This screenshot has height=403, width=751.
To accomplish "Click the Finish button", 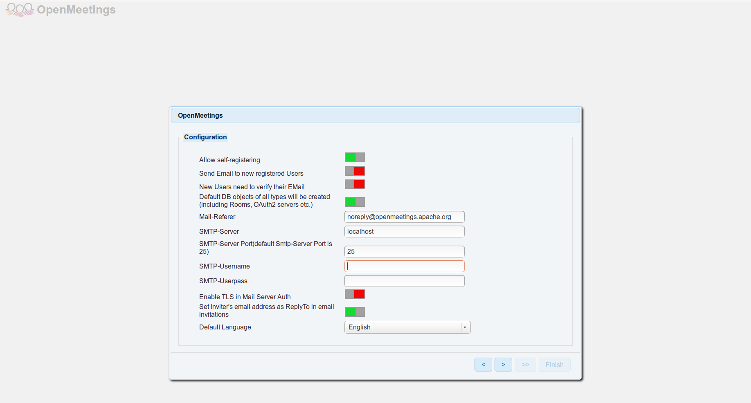I will [x=555, y=365].
